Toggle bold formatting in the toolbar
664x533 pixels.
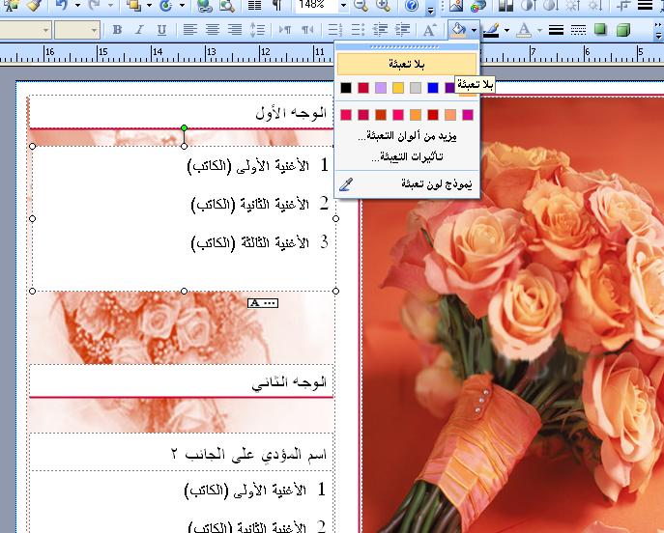click(118, 30)
